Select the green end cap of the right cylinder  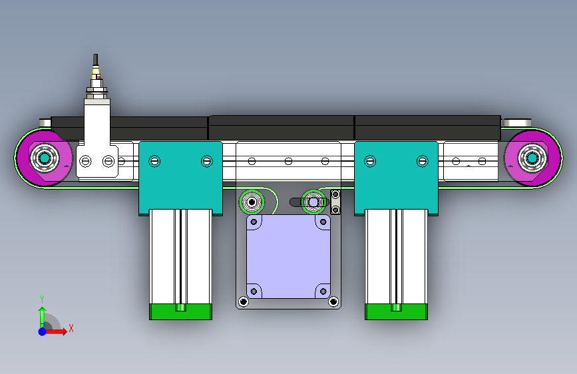(x=396, y=312)
